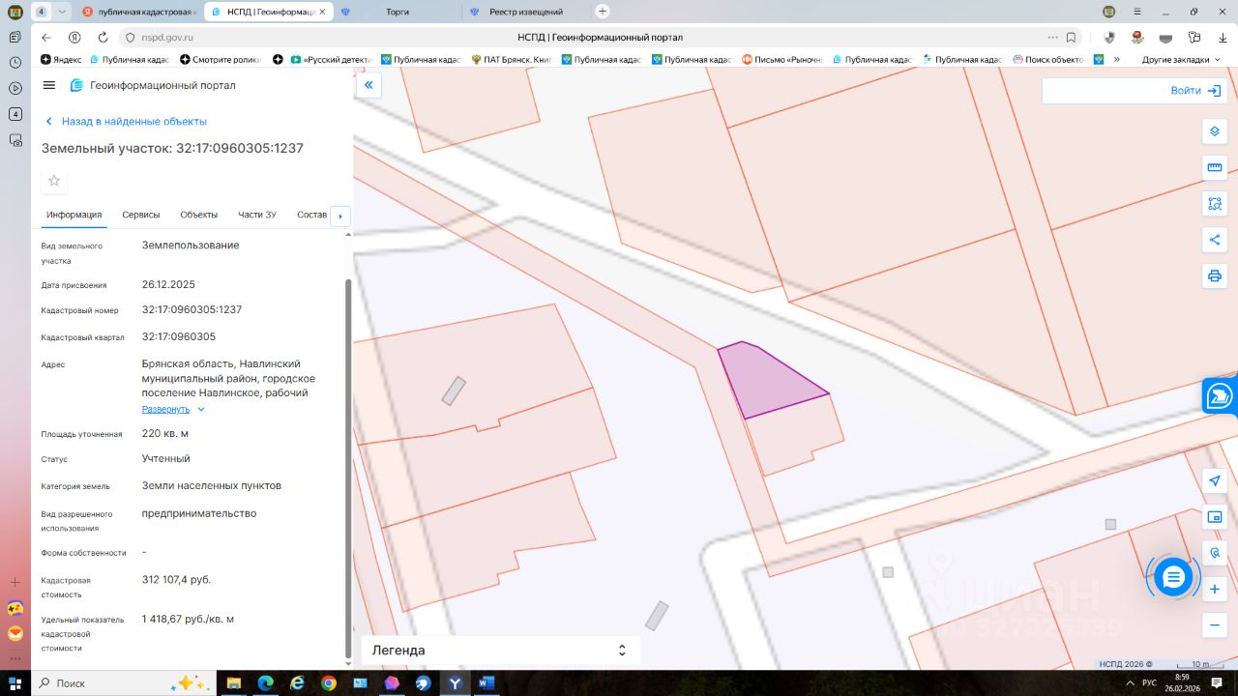Click the Геоинформационный портал logo title

(x=153, y=85)
